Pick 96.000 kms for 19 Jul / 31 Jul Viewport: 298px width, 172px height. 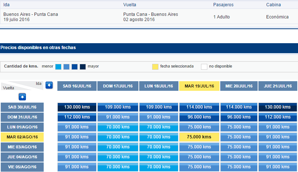(x=199, y=117)
